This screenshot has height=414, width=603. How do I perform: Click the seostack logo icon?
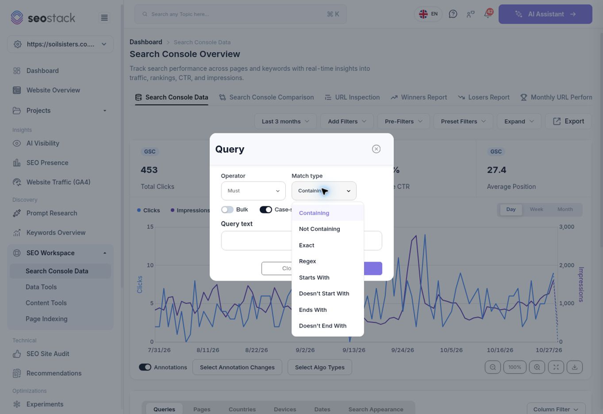click(17, 17)
